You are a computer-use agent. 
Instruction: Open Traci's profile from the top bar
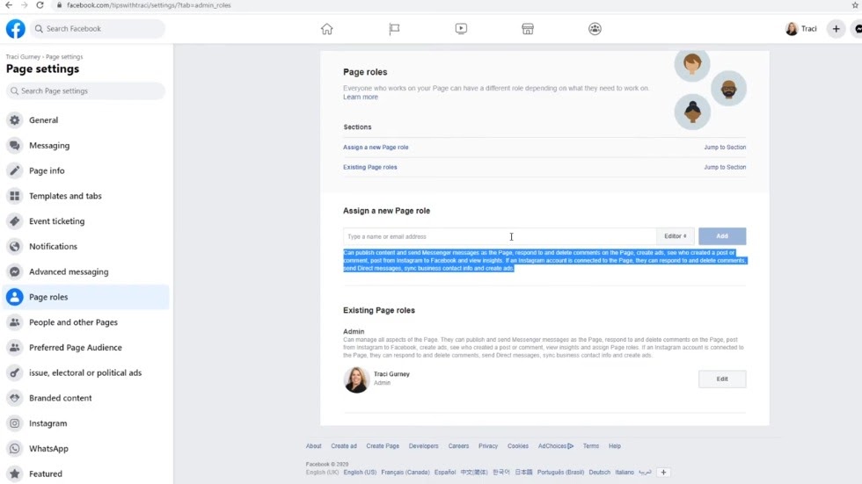(801, 28)
